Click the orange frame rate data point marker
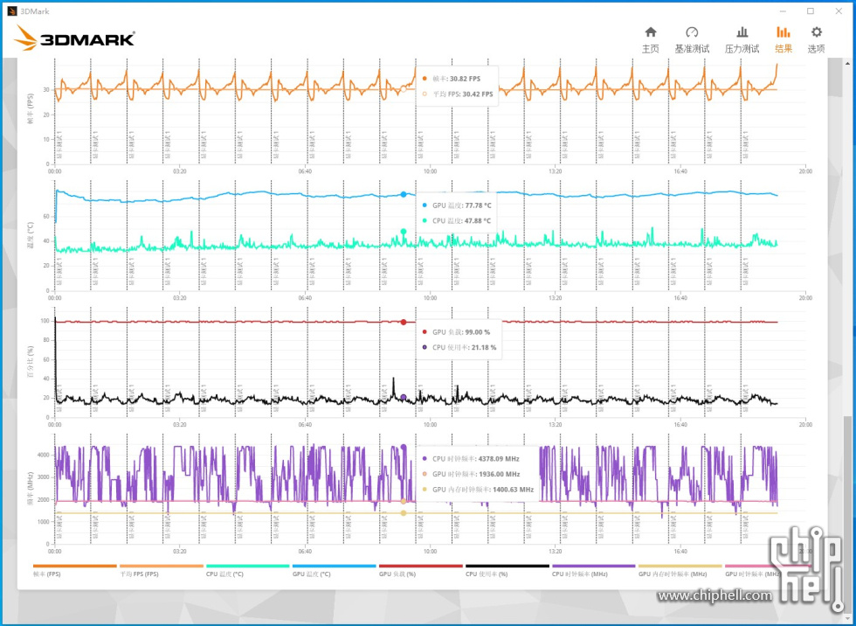 [x=403, y=87]
